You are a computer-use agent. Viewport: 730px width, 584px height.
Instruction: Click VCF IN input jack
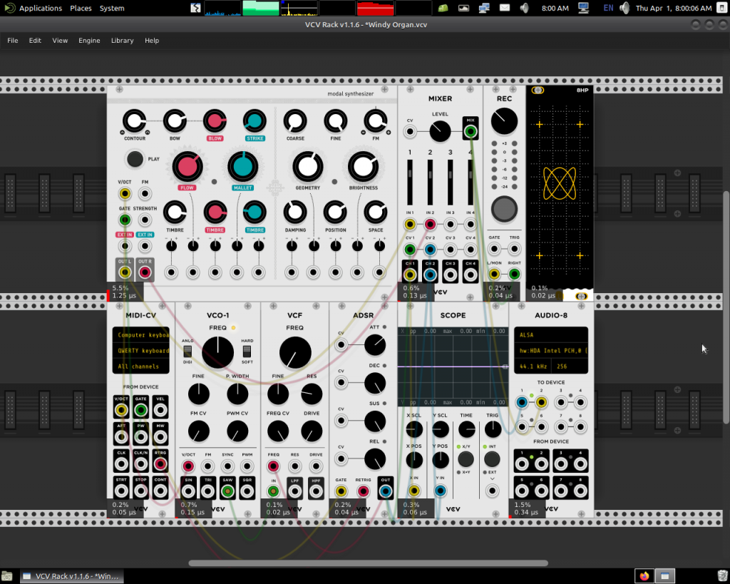click(x=273, y=491)
